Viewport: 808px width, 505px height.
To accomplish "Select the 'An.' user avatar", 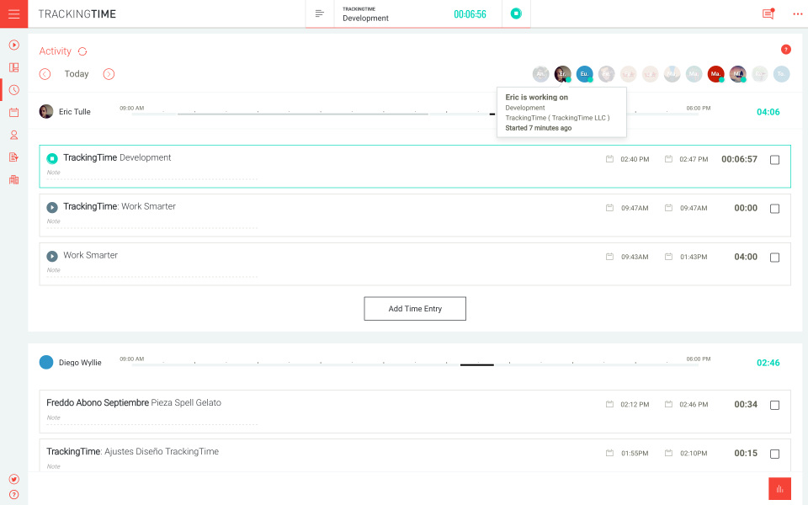I will click(x=540, y=74).
